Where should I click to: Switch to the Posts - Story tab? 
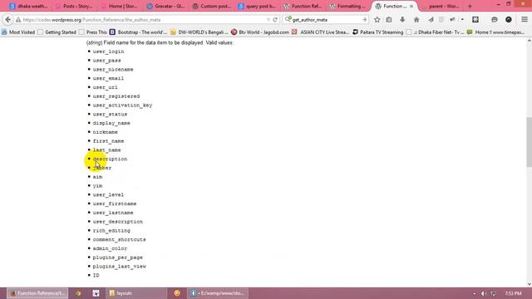pyautogui.click(x=74, y=6)
